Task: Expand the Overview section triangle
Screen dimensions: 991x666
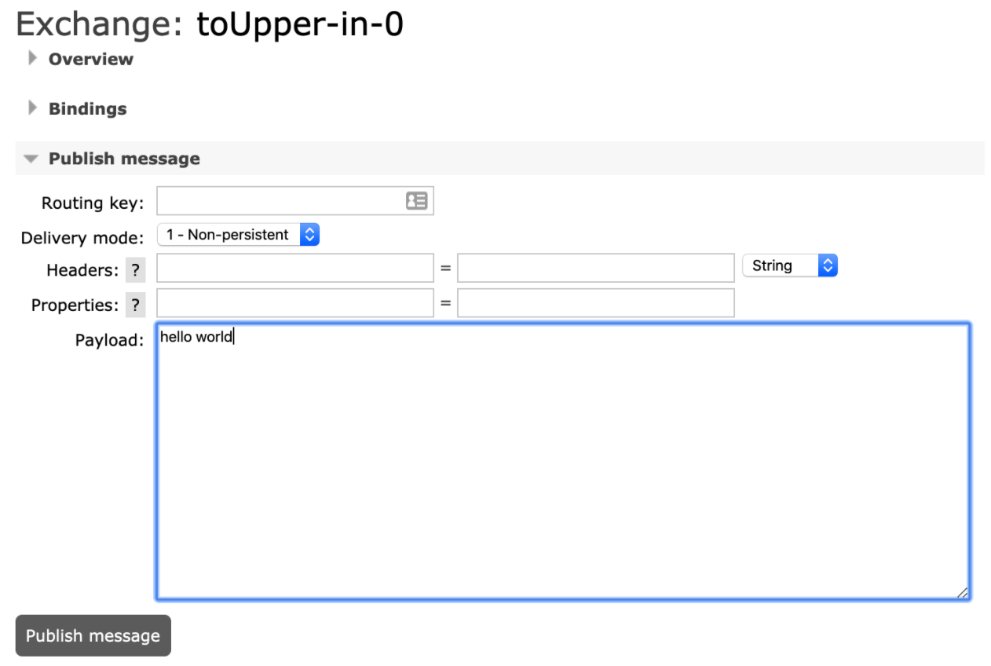Action: [x=32, y=58]
